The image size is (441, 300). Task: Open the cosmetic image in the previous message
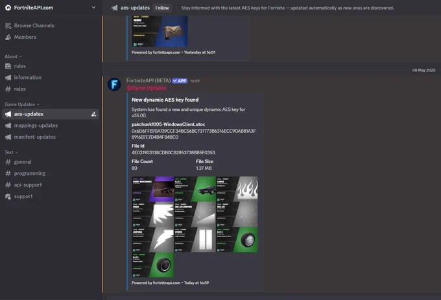point(160,31)
